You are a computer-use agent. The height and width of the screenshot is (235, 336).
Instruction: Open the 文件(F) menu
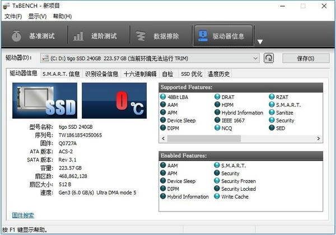13,16
